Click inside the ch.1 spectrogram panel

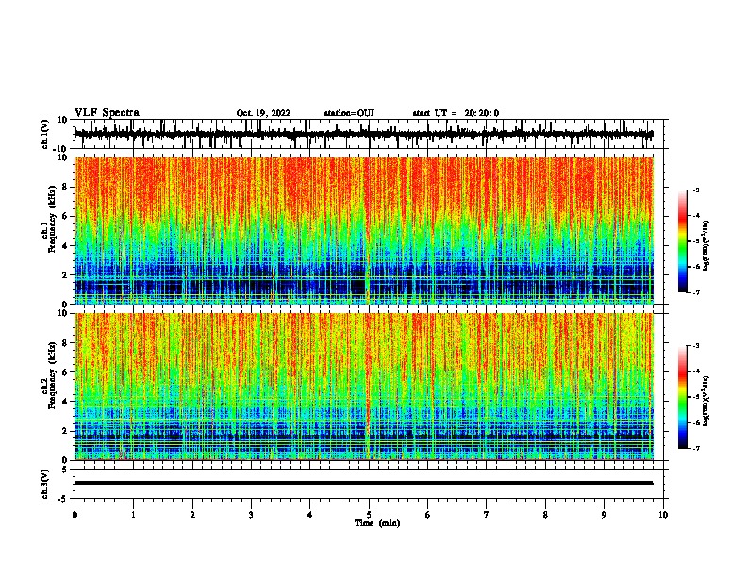pos(364,230)
